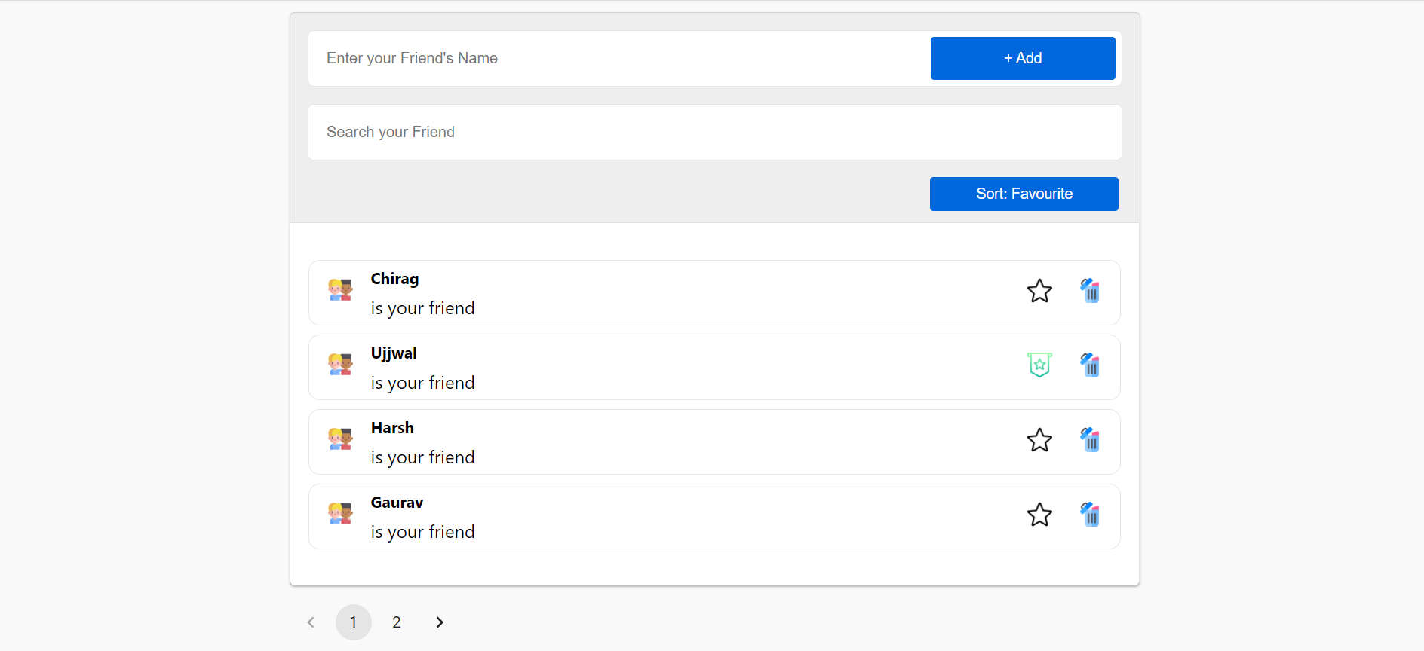Click the friends avatar beside Chirag

(x=340, y=290)
